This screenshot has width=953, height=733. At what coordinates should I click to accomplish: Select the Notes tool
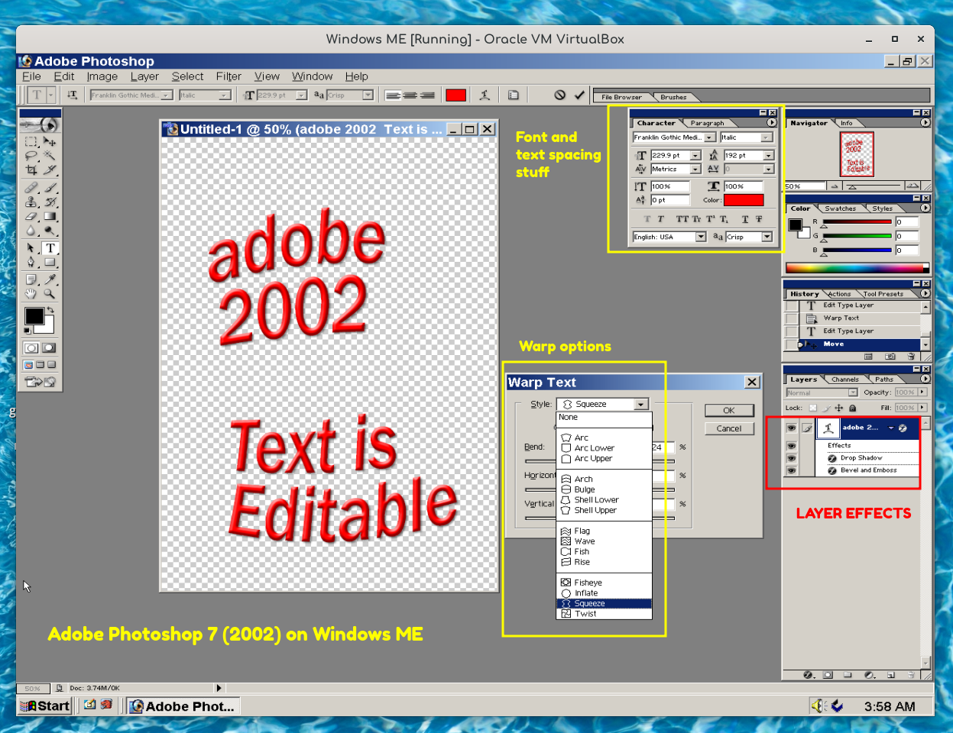31,279
